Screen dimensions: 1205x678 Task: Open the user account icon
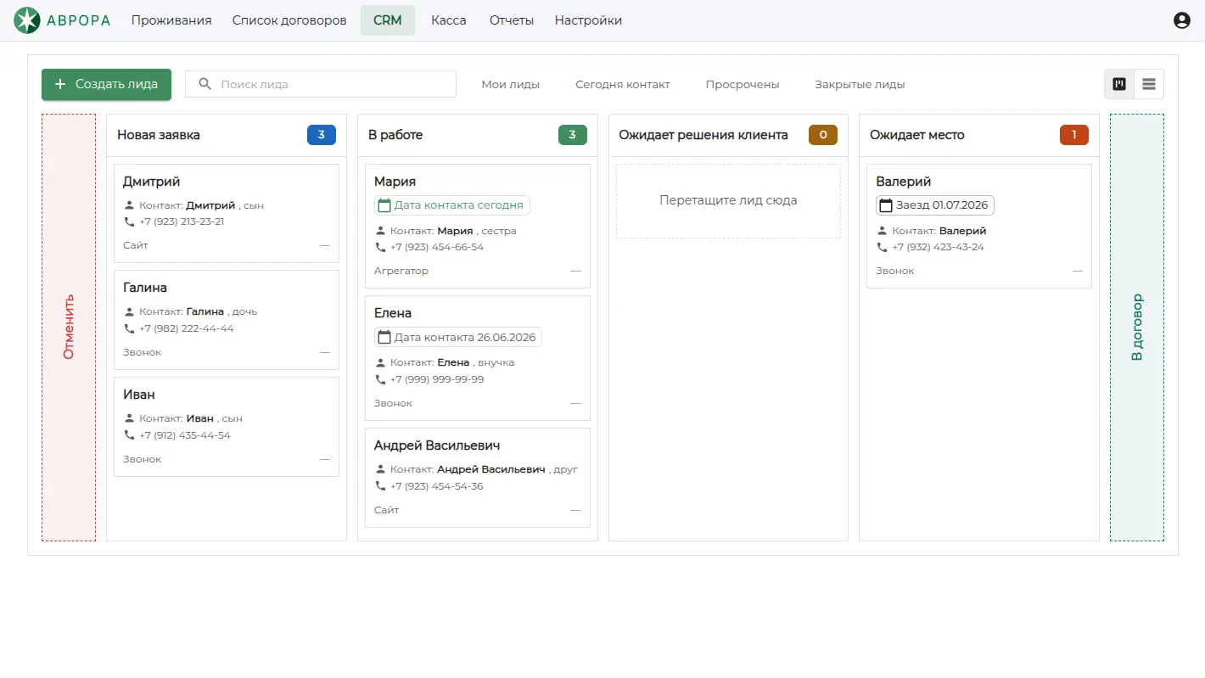[1181, 20]
